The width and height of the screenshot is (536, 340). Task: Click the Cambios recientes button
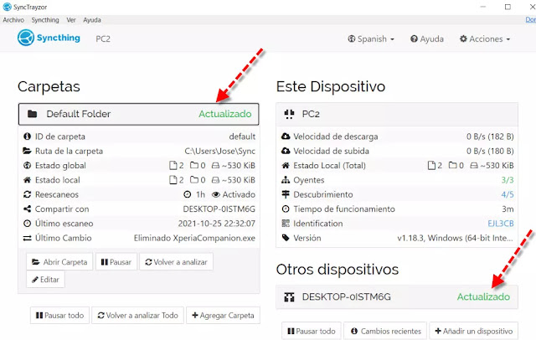pyautogui.click(x=385, y=331)
